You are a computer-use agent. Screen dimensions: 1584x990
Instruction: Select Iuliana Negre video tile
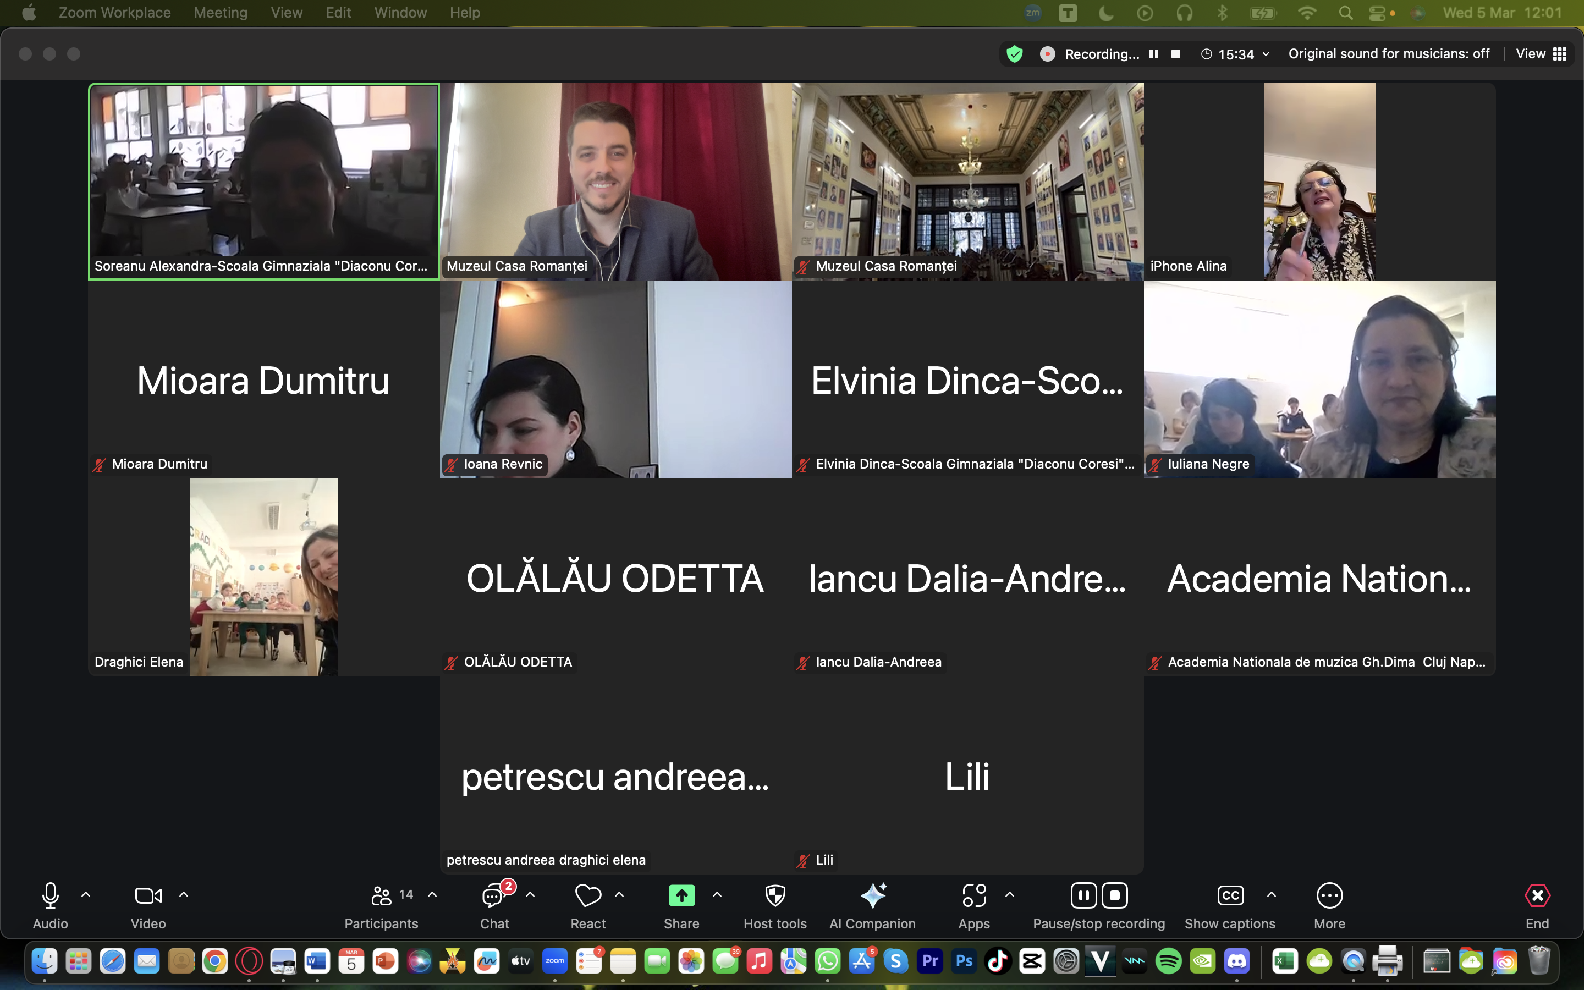1319,380
